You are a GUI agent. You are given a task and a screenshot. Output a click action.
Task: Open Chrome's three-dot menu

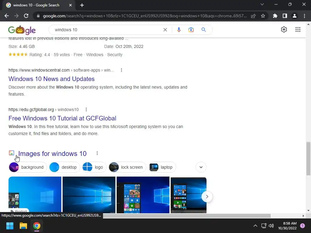click(x=304, y=16)
